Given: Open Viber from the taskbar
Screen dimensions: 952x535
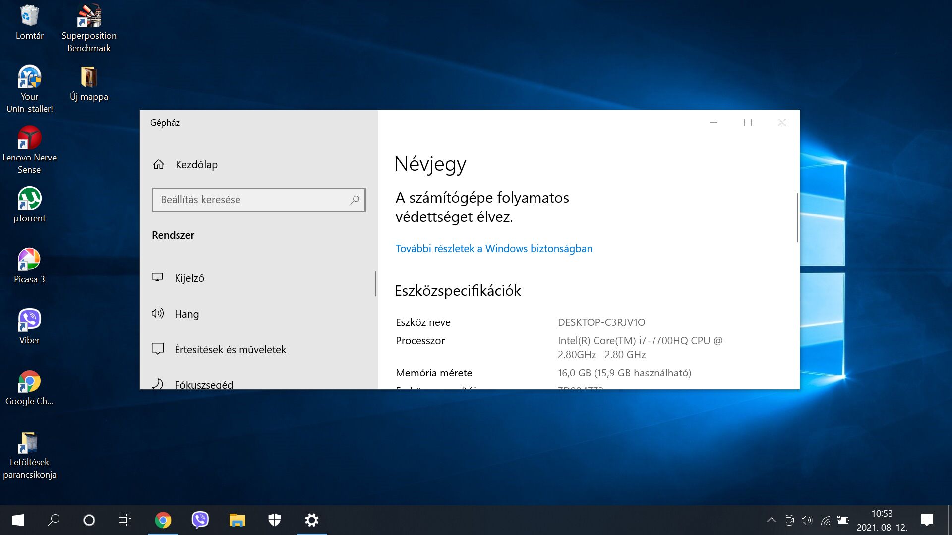Looking at the screenshot, I should pyautogui.click(x=200, y=520).
